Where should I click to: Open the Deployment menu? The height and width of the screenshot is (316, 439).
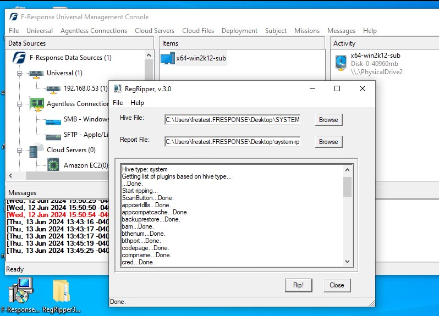[239, 30]
